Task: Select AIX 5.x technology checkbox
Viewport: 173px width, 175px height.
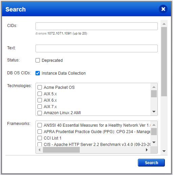Action: (40, 94)
